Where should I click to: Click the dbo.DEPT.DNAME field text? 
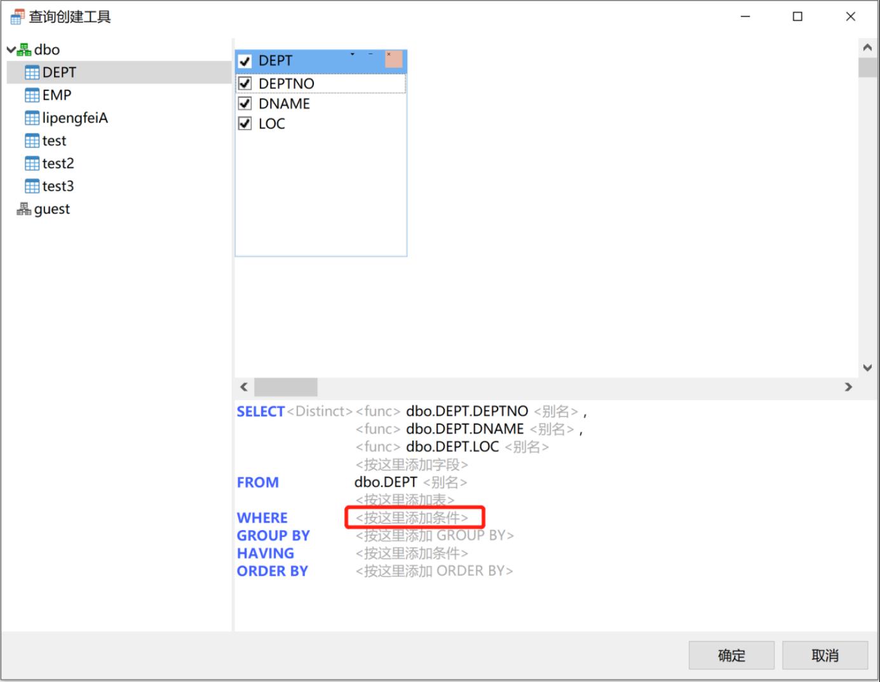[465, 429]
